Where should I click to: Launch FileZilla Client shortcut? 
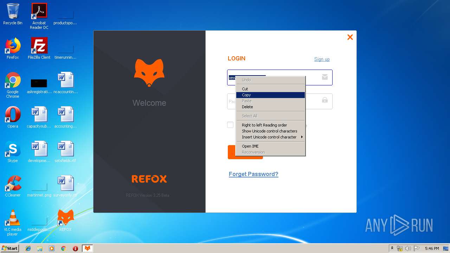(39, 48)
